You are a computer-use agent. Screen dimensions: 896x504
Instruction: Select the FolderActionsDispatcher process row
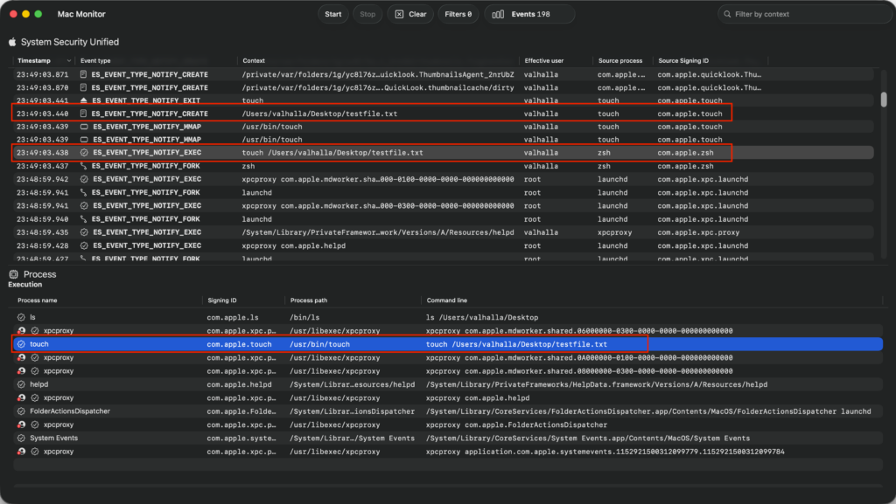70,411
